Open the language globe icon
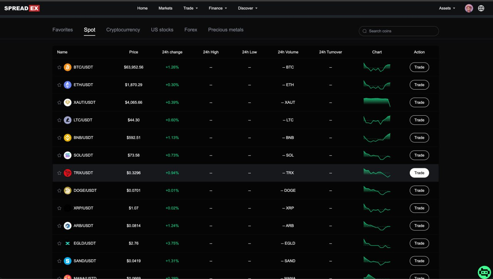493x279 pixels. coord(481,8)
